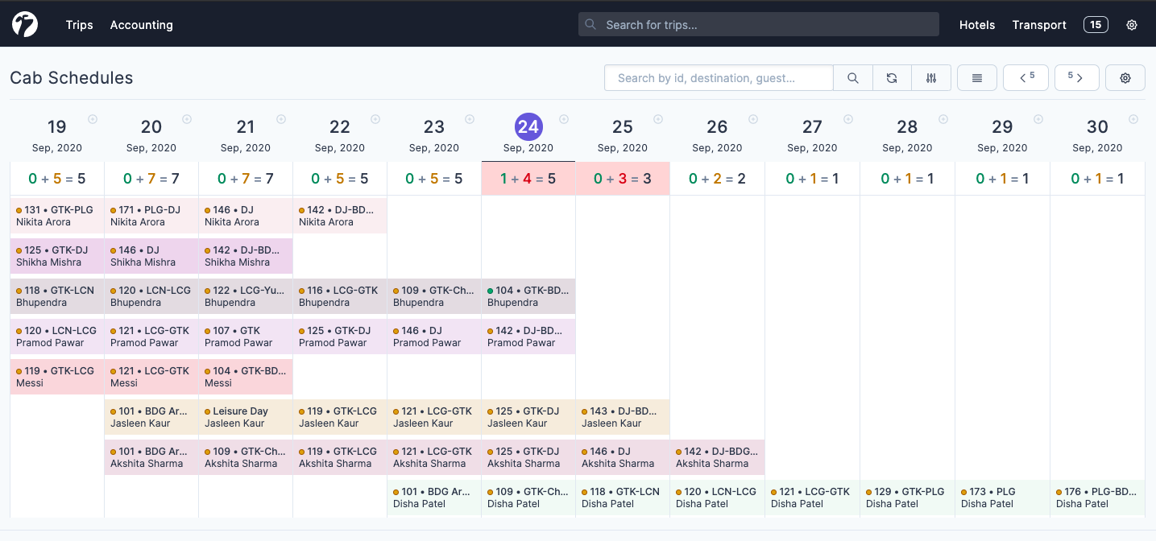Switch to the Accounting section
The image size is (1156, 541).
click(x=141, y=25)
